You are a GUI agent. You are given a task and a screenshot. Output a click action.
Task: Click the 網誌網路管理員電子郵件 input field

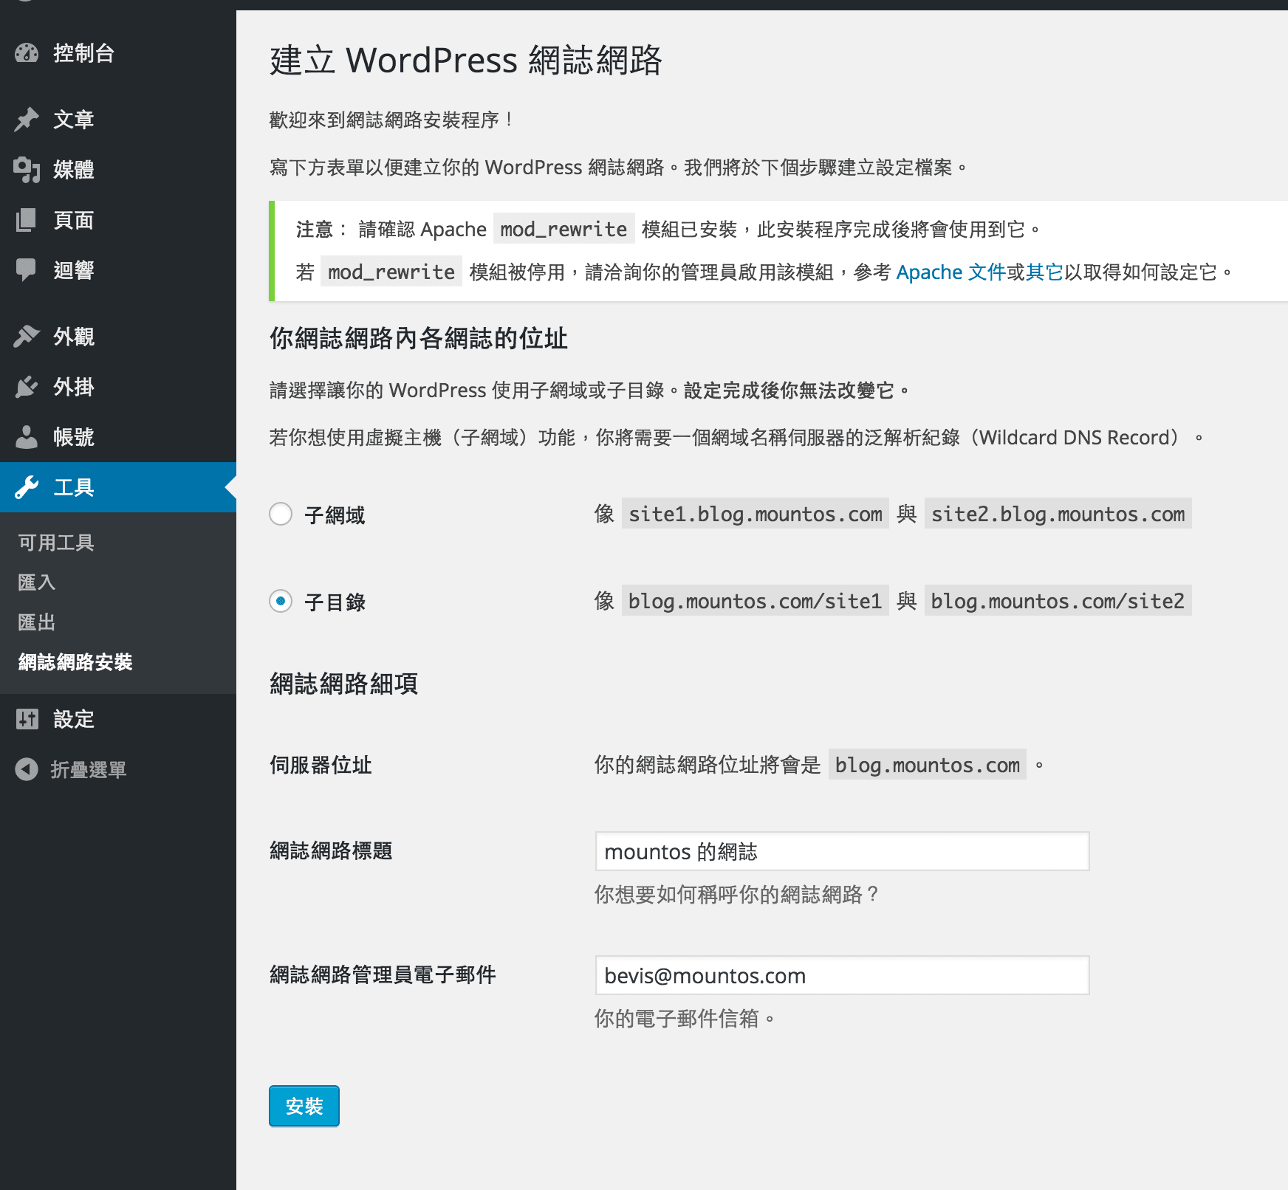pos(842,975)
